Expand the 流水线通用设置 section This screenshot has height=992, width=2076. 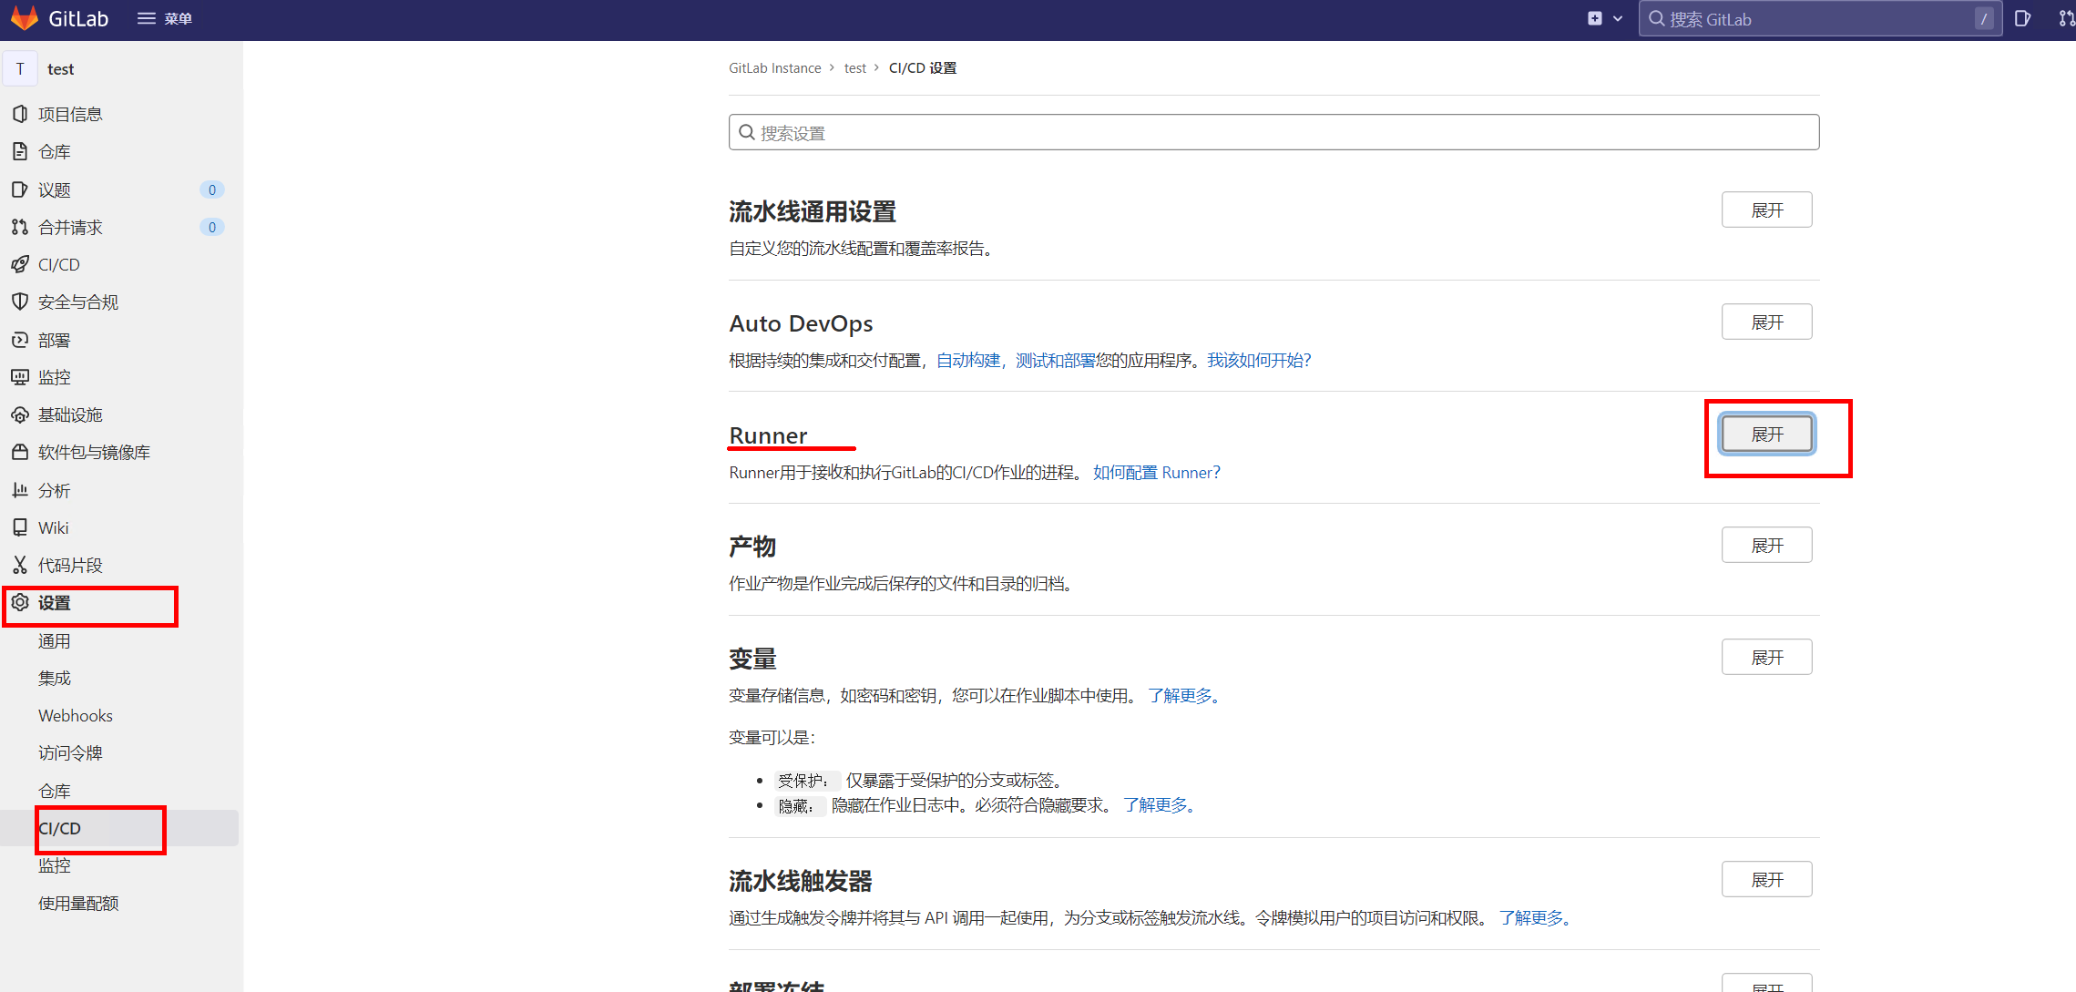pos(1766,210)
